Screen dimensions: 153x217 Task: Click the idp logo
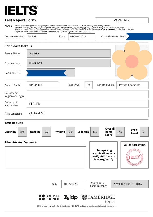click(x=71, y=197)
